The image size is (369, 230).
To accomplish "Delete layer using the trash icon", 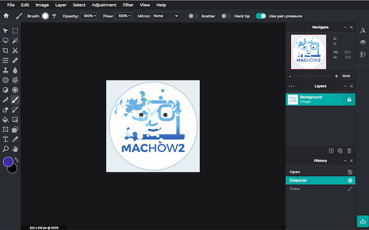I will pyautogui.click(x=349, y=151).
